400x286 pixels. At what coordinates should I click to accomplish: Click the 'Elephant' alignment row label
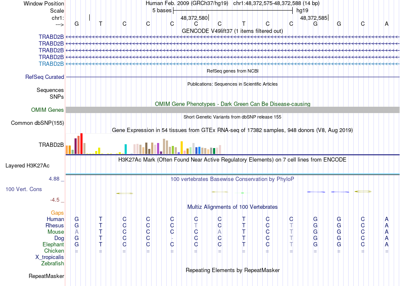point(53,244)
